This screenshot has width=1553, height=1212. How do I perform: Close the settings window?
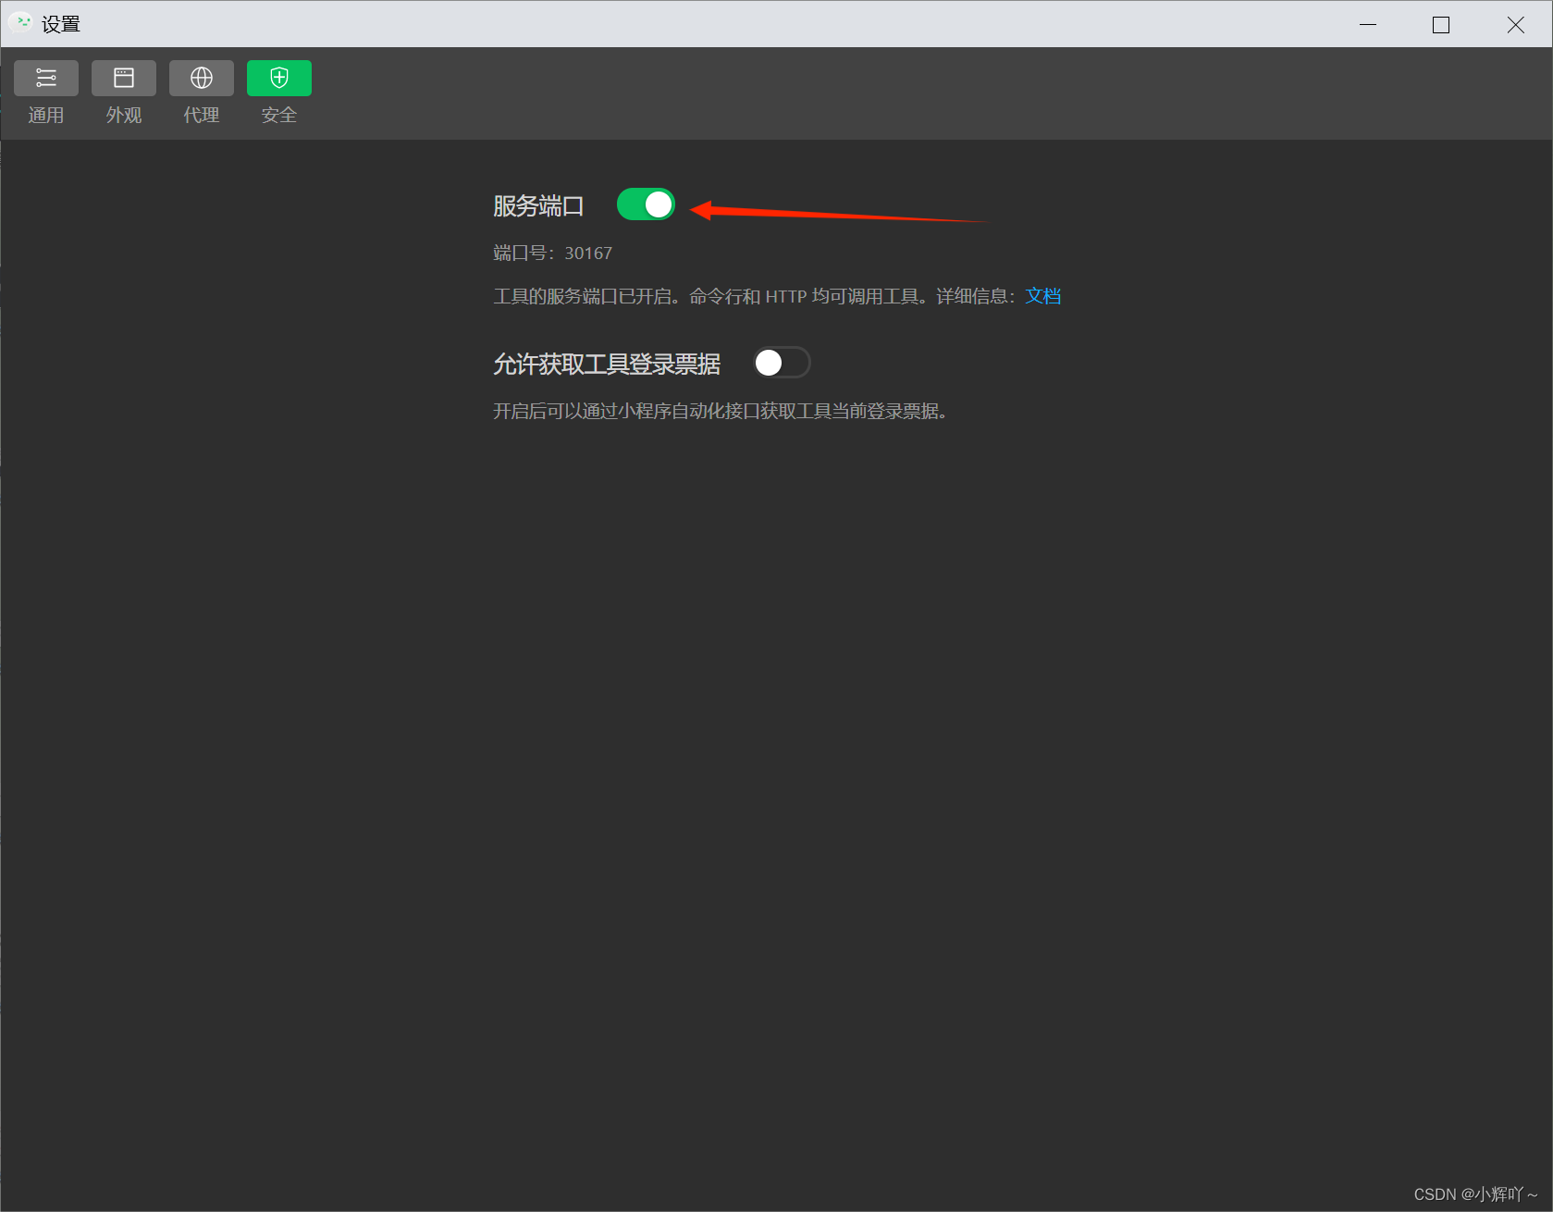click(1515, 24)
